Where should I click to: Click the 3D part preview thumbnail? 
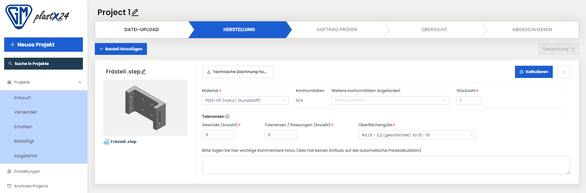pos(145,108)
